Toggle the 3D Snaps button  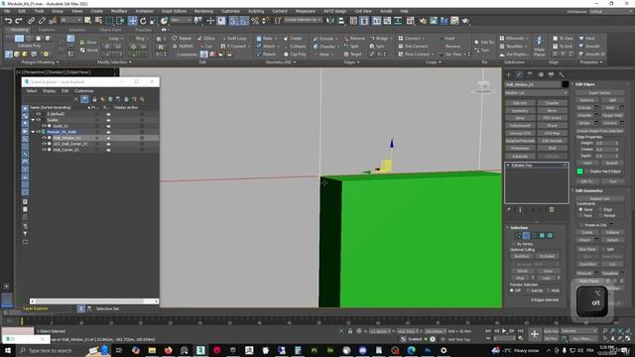233,21
